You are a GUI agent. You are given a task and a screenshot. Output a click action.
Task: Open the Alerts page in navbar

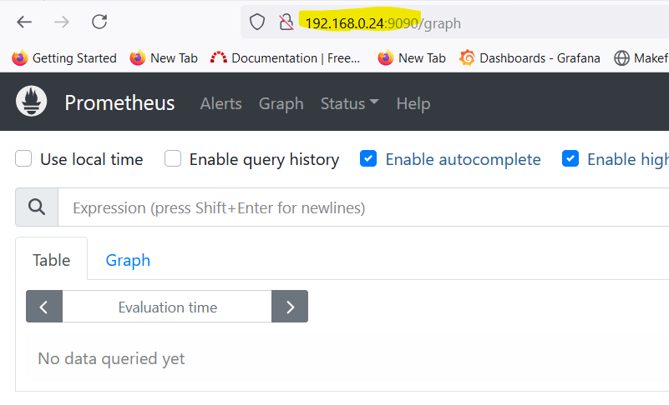click(x=220, y=103)
